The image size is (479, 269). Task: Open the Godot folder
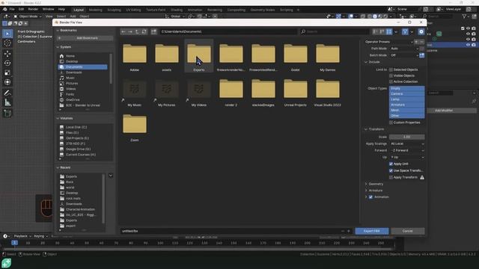click(x=296, y=56)
